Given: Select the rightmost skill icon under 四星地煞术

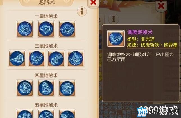Looking at the screenshot, I should tap(67, 88).
